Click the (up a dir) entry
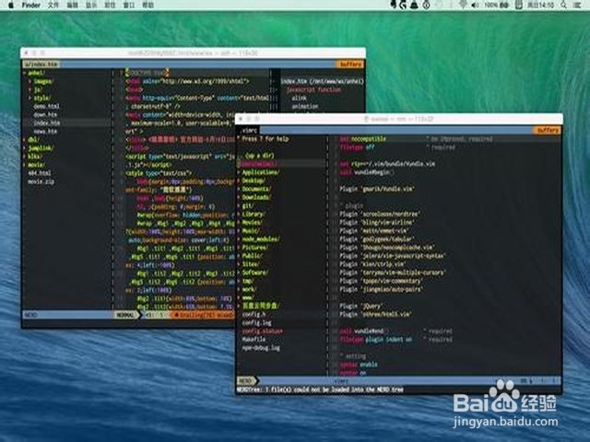This screenshot has height=442, width=590. pyautogui.click(x=260, y=156)
